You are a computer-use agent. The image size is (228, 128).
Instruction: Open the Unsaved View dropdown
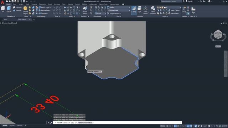pyautogui.click(x=119, y=10)
